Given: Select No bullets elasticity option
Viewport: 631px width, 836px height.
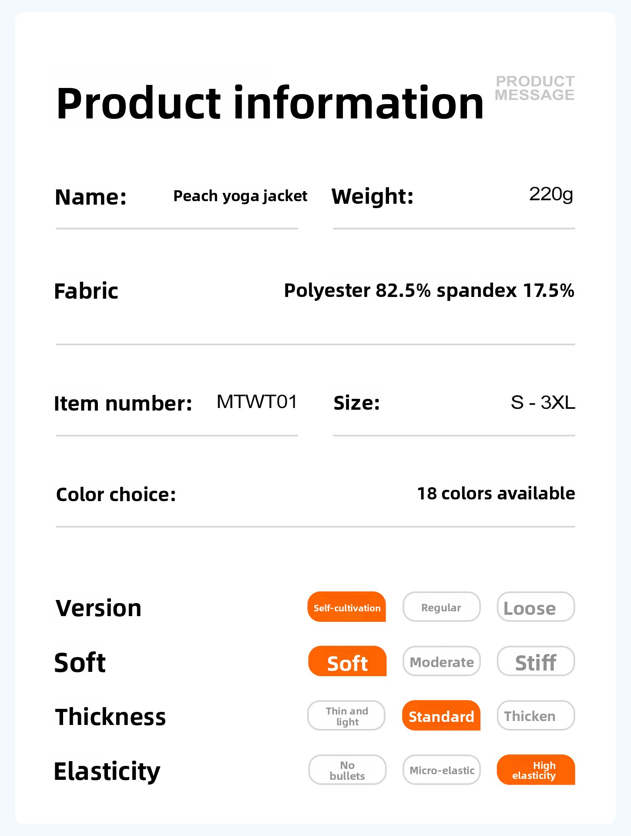Looking at the screenshot, I should click(347, 770).
